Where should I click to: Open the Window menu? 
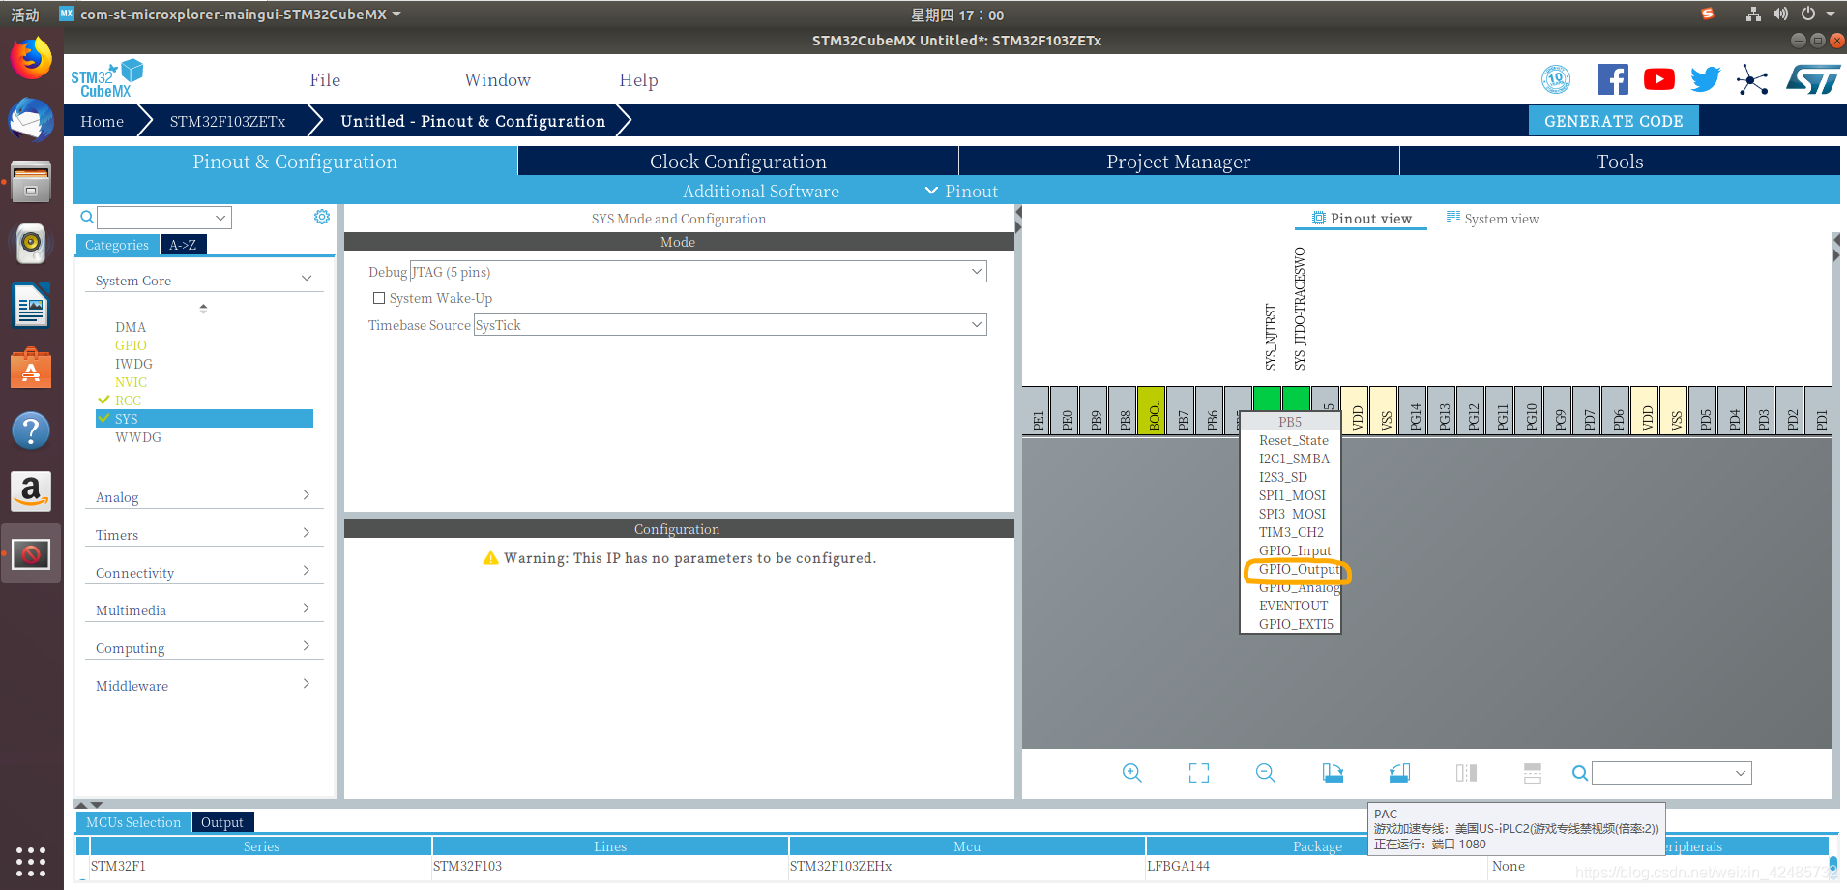coord(497,80)
